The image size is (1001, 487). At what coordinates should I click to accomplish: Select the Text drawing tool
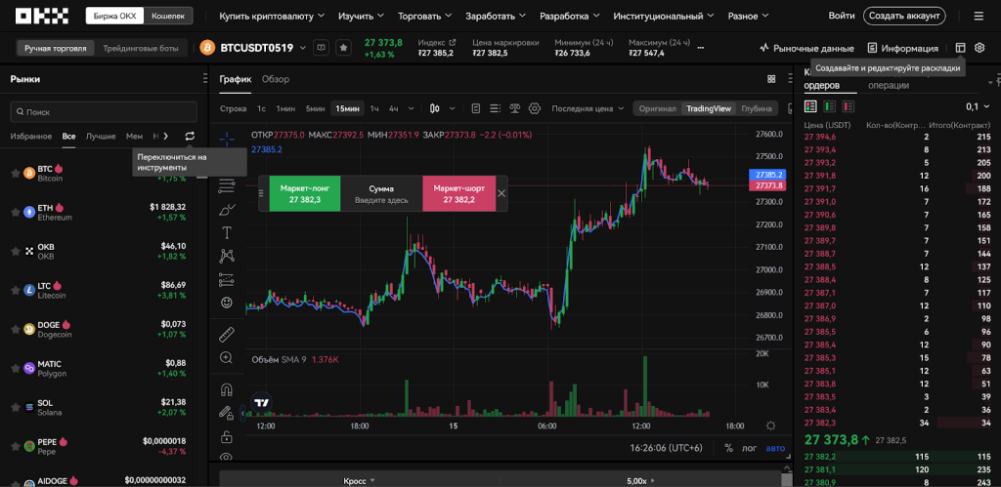point(227,232)
